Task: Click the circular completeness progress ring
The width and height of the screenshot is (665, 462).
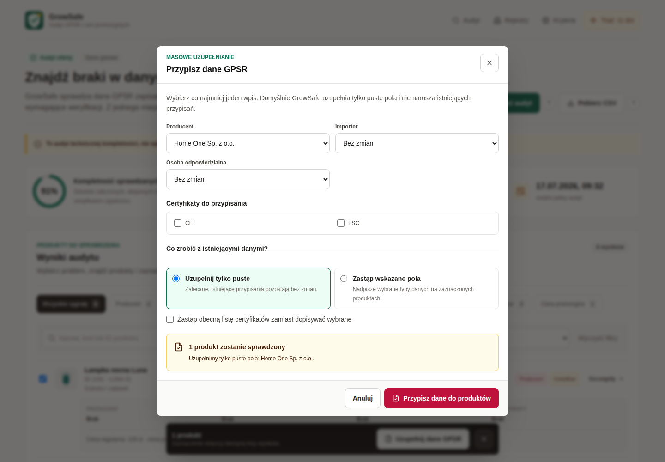Action: click(x=49, y=191)
